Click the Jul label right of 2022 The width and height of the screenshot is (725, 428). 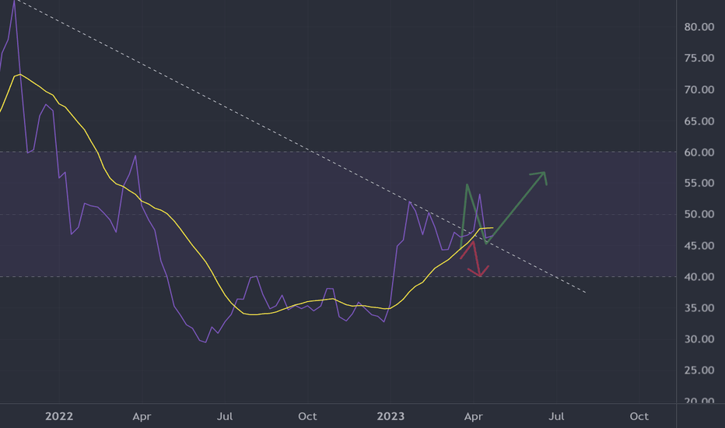(x=225, y=416)
